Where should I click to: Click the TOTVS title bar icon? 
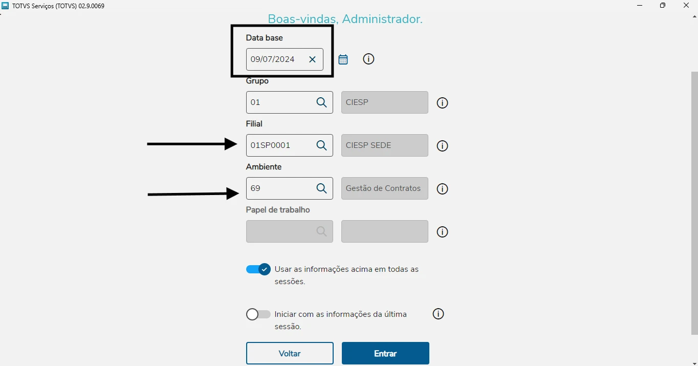[x=6, y=5]
